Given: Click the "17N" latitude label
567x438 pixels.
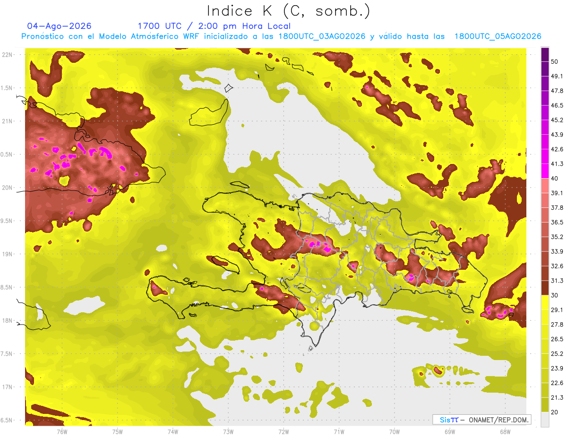Looking at the screenshot, I should coord(8,387).
